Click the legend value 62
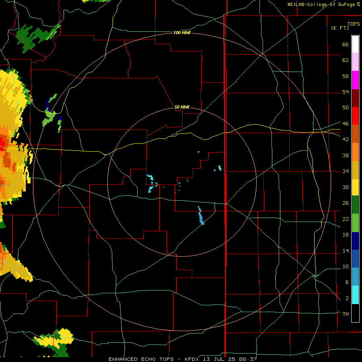 coord(346,60)
